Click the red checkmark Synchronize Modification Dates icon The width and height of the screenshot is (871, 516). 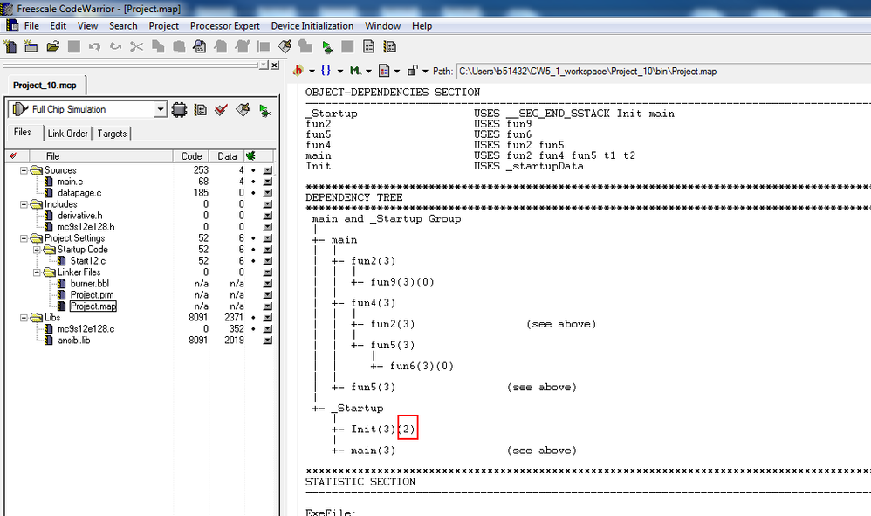[x=221, y=109]
